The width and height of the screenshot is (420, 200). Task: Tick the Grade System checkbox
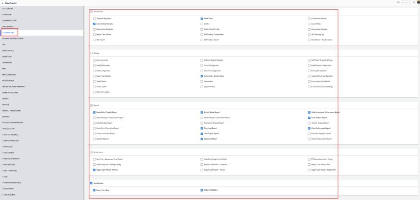[94, 87]
